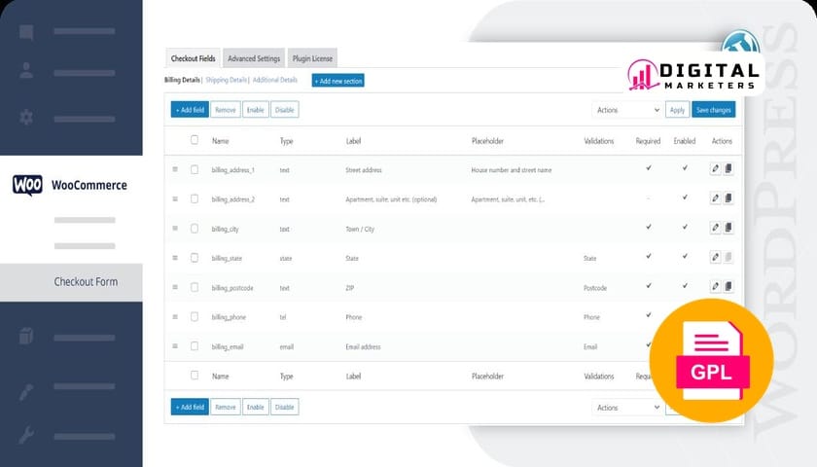The image size is (817, 467).
Task: Click the Save changes button
Action: tap(714, 110)
